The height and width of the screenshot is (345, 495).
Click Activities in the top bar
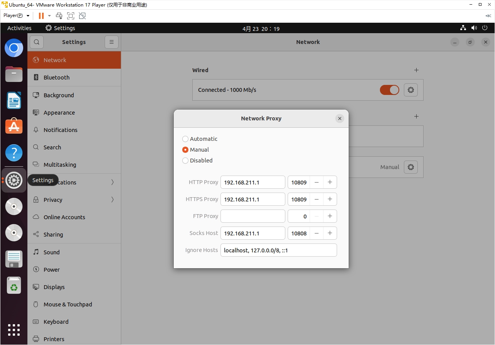pos(19,28)
